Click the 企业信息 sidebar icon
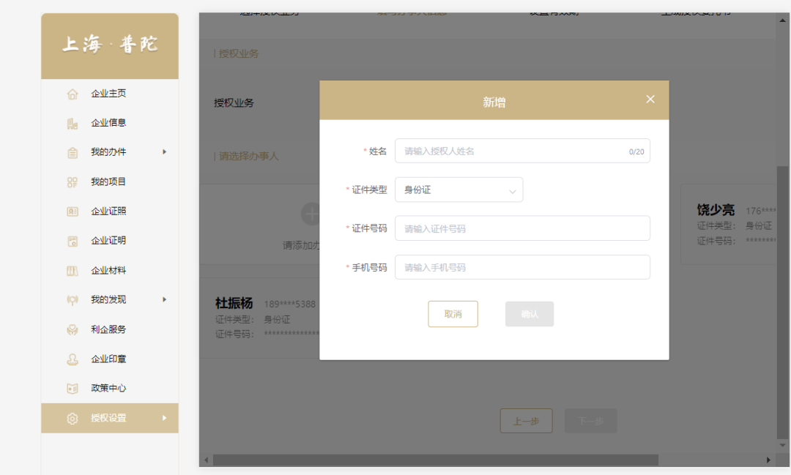 coord(73,122)
